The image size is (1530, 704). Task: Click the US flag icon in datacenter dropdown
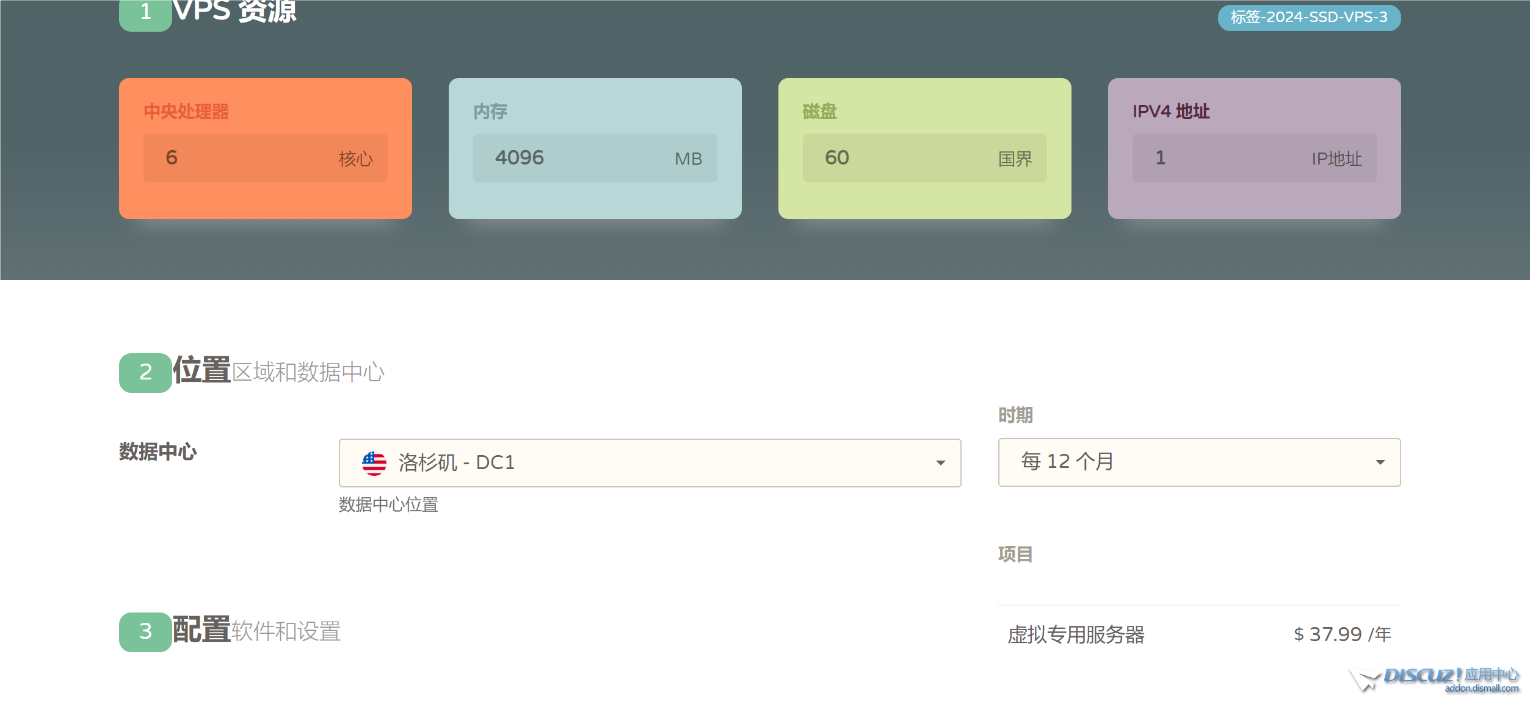(374, 463)
